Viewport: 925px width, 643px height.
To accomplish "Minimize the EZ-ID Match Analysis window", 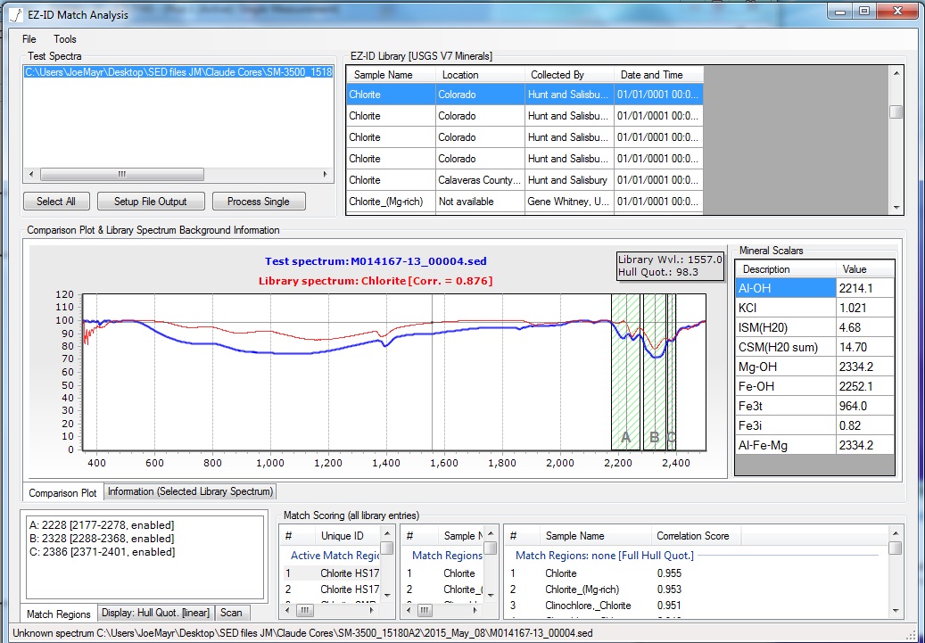I will click(x=840, y=11).
